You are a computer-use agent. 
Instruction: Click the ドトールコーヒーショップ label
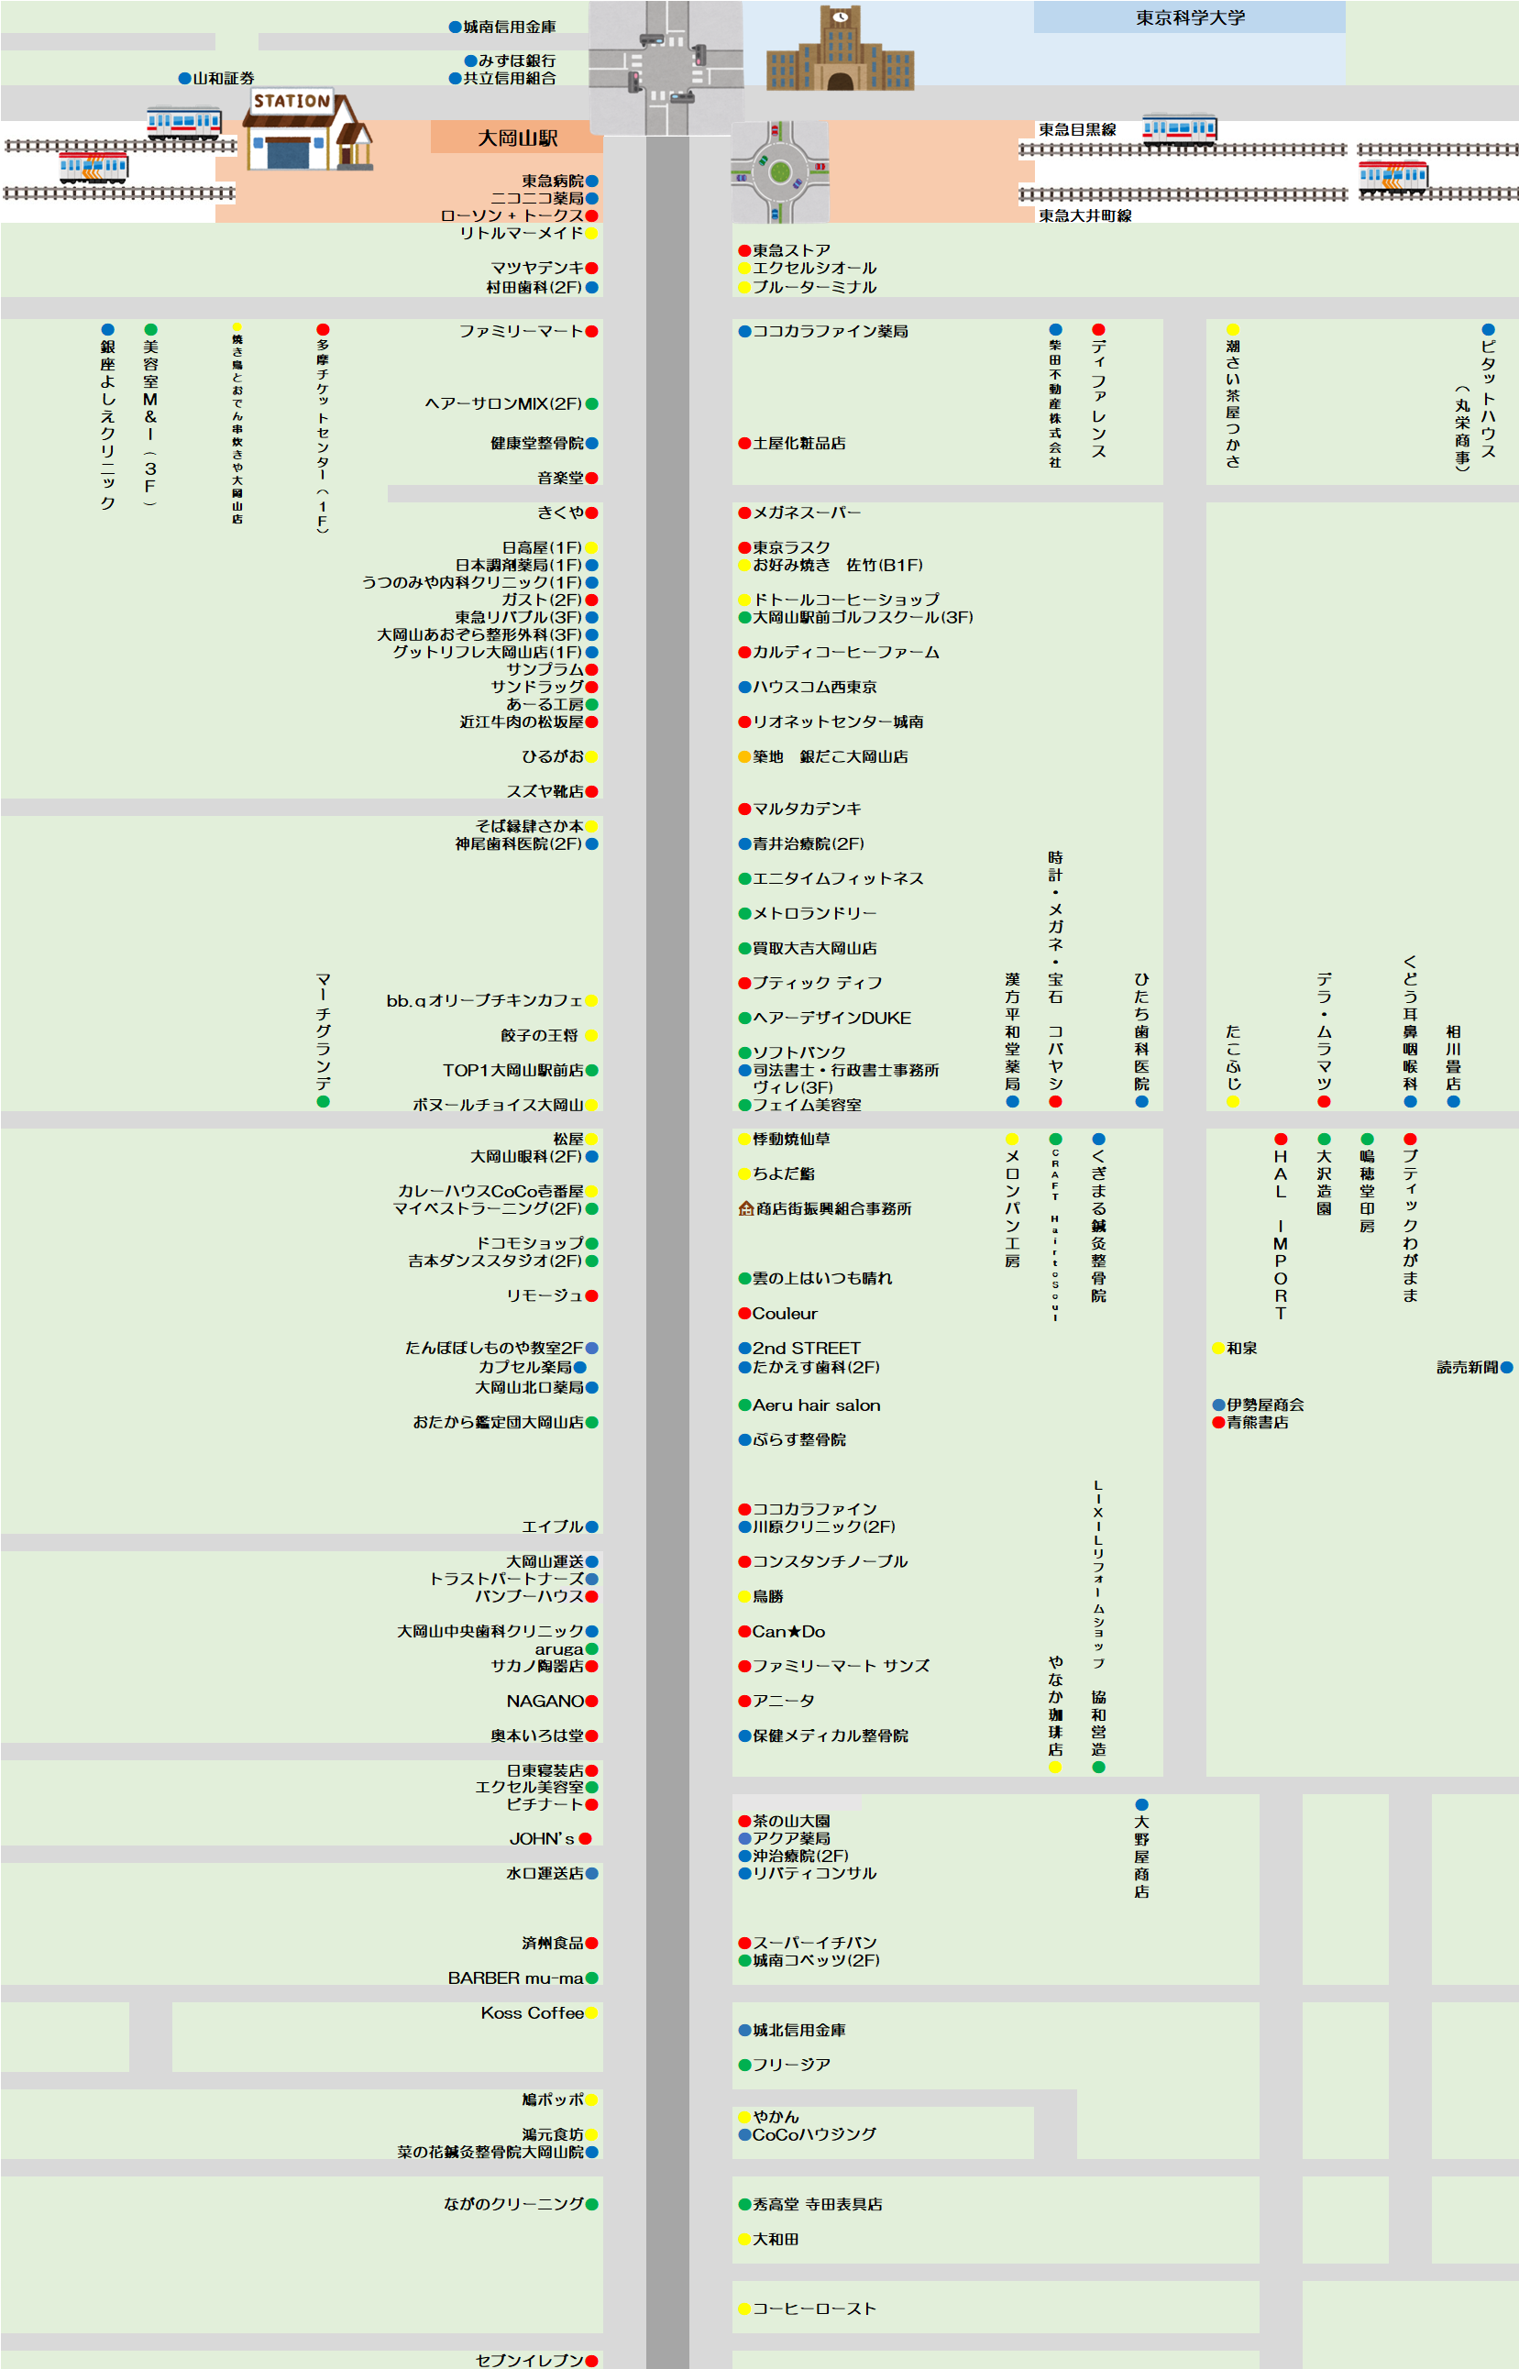point(846,600)
